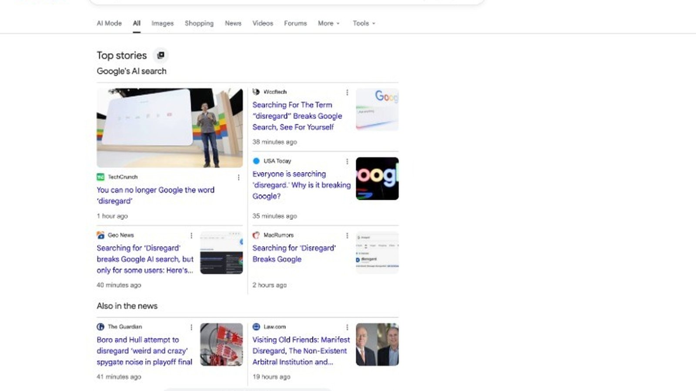Image resolution: width=696 pixels, height=391 pixels.
Task: Click the '40 minutes ago' timestamp
Action: click(119, 285)
